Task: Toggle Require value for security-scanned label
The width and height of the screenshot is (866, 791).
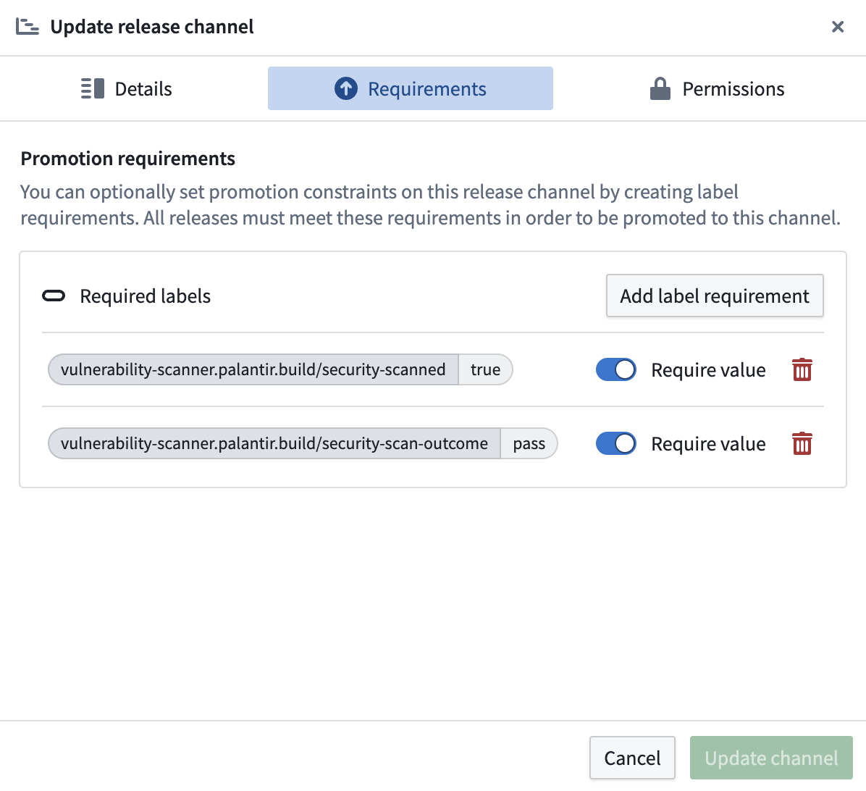Action: click(x=615, y=369)
